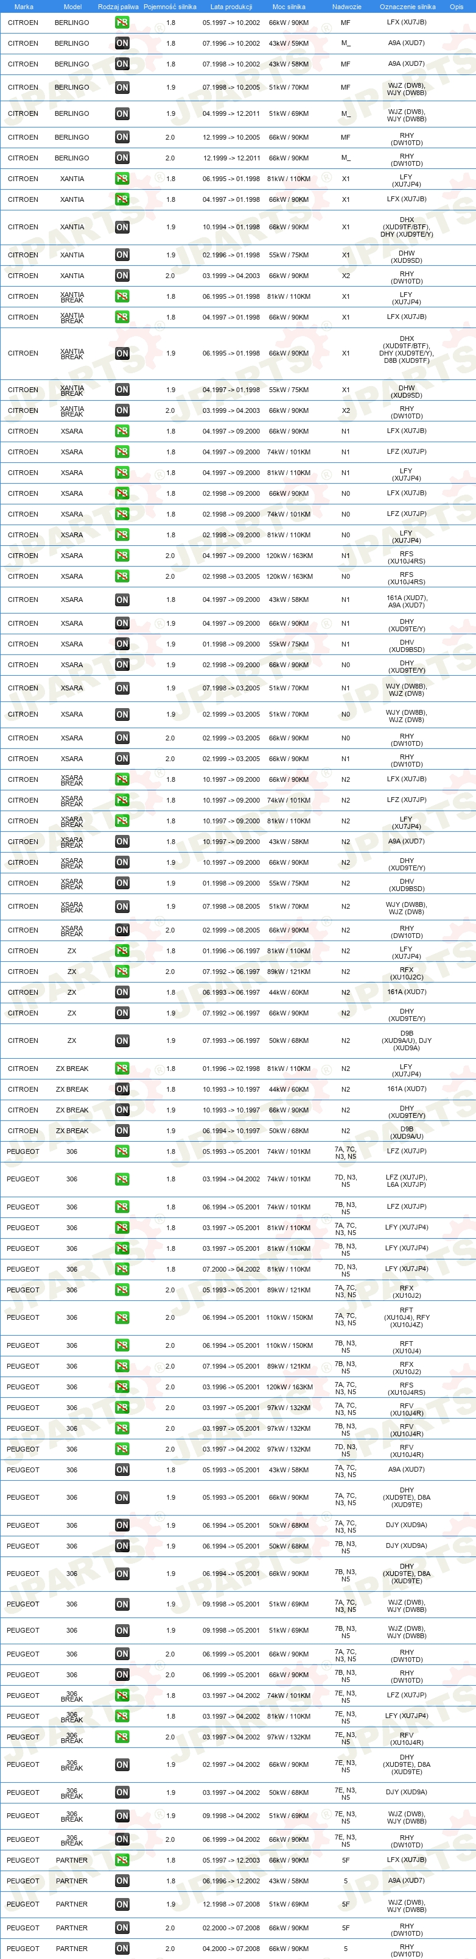Click the 'Model' column header
Viewport: 476px width, 1959px height.
point(72,7)
